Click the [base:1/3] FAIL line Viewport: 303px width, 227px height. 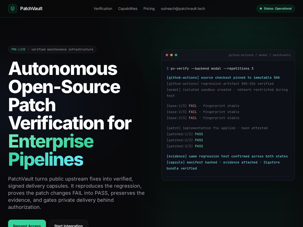203,106
